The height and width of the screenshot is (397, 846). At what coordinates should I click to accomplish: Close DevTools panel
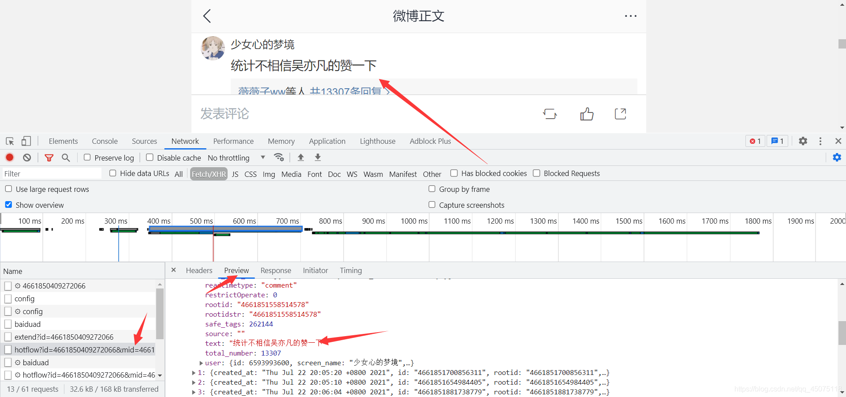pos(838,141)
